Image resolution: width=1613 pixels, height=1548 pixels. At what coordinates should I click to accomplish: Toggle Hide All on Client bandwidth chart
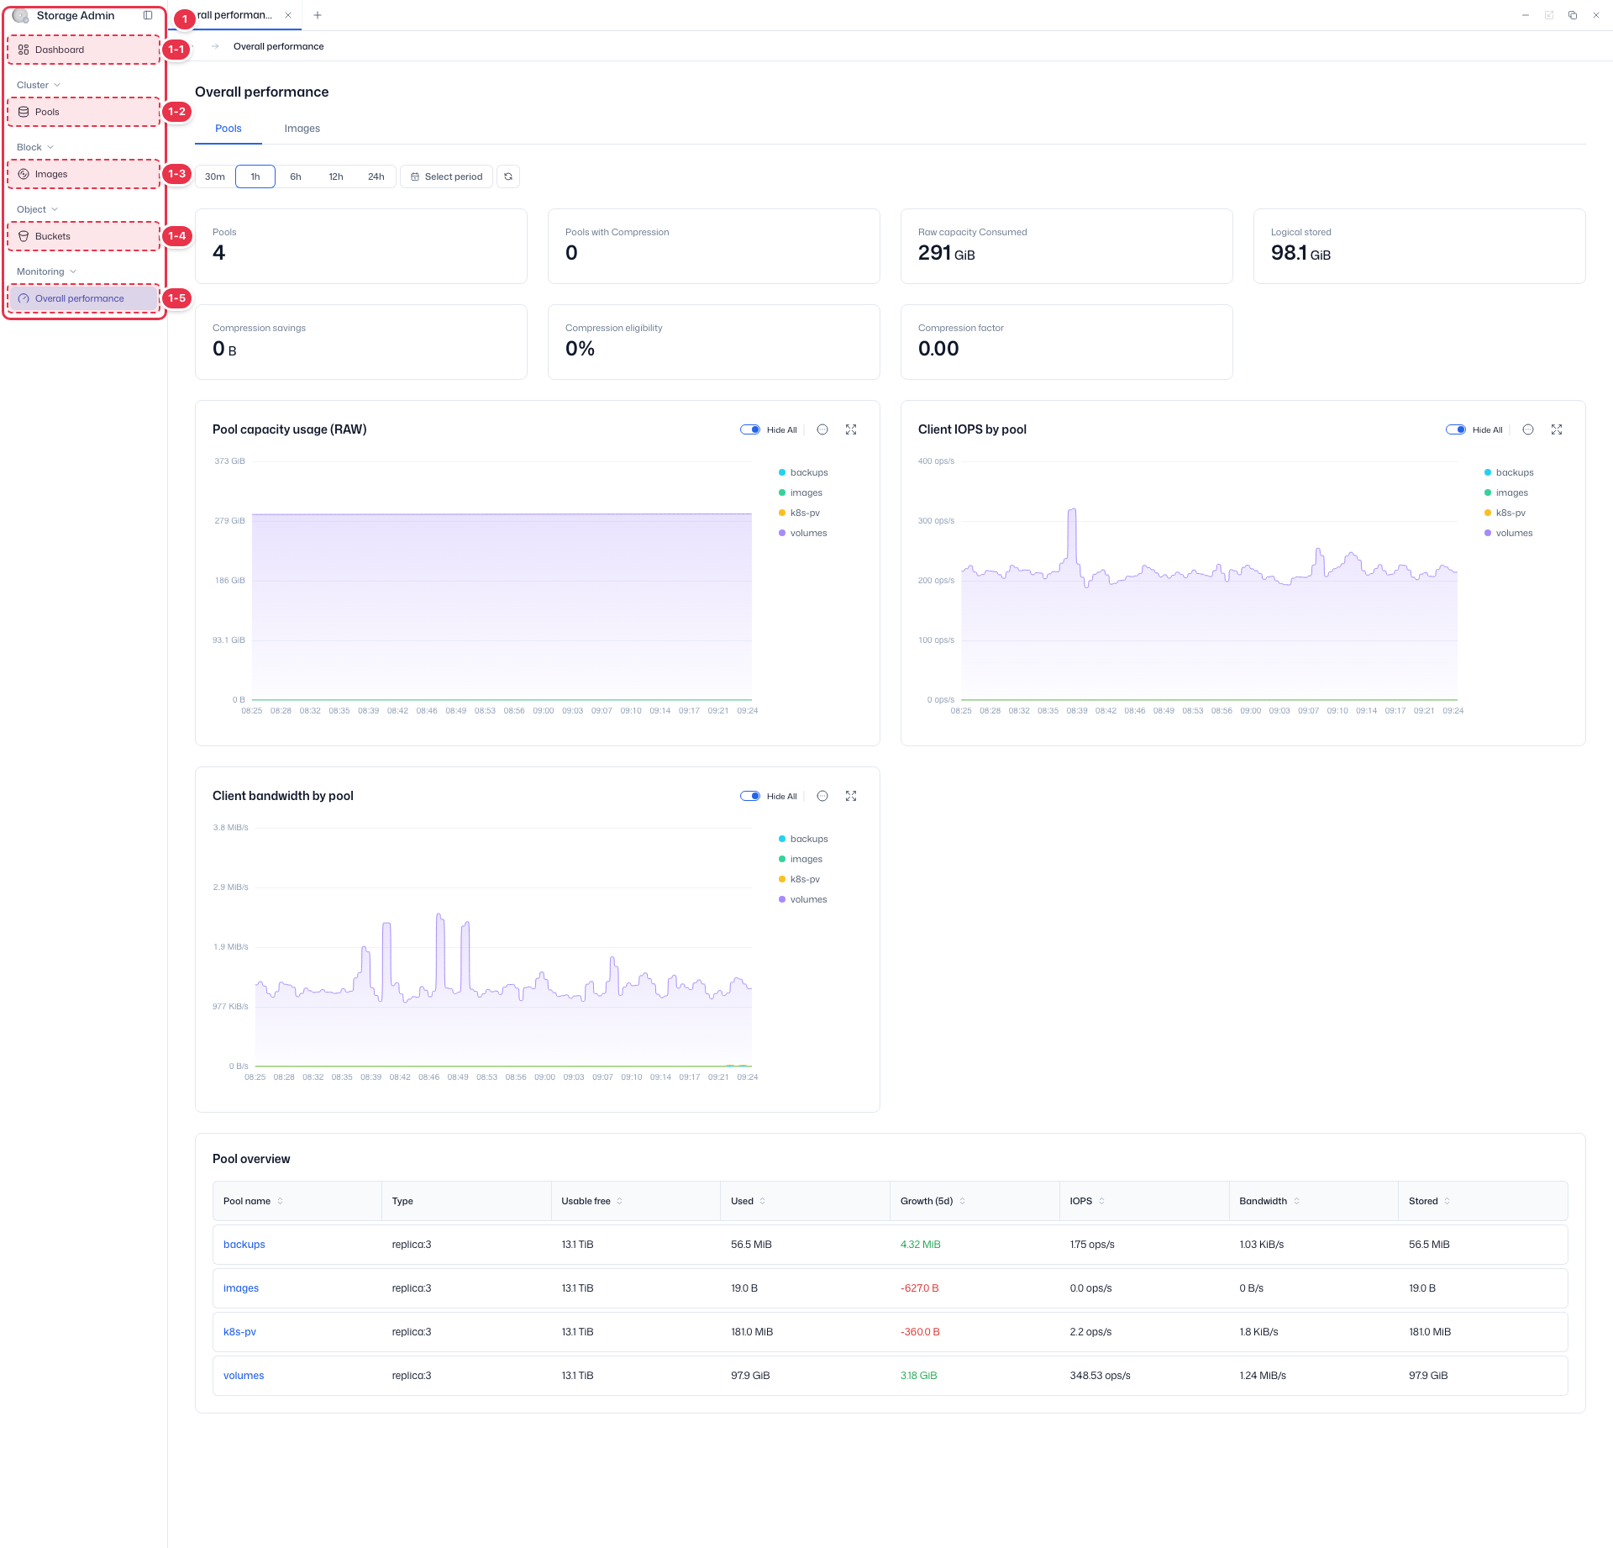(x=750, y=796)
